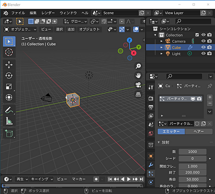Screen dimensions: 215x194
Task: Open the オブジェクト mode dropdown
Action: (20, 29)
